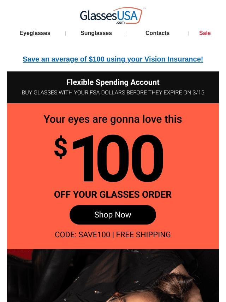Click the 'Your eyes are gonna love this' headline
The image size is (226, 302).
tap(113, 119)
